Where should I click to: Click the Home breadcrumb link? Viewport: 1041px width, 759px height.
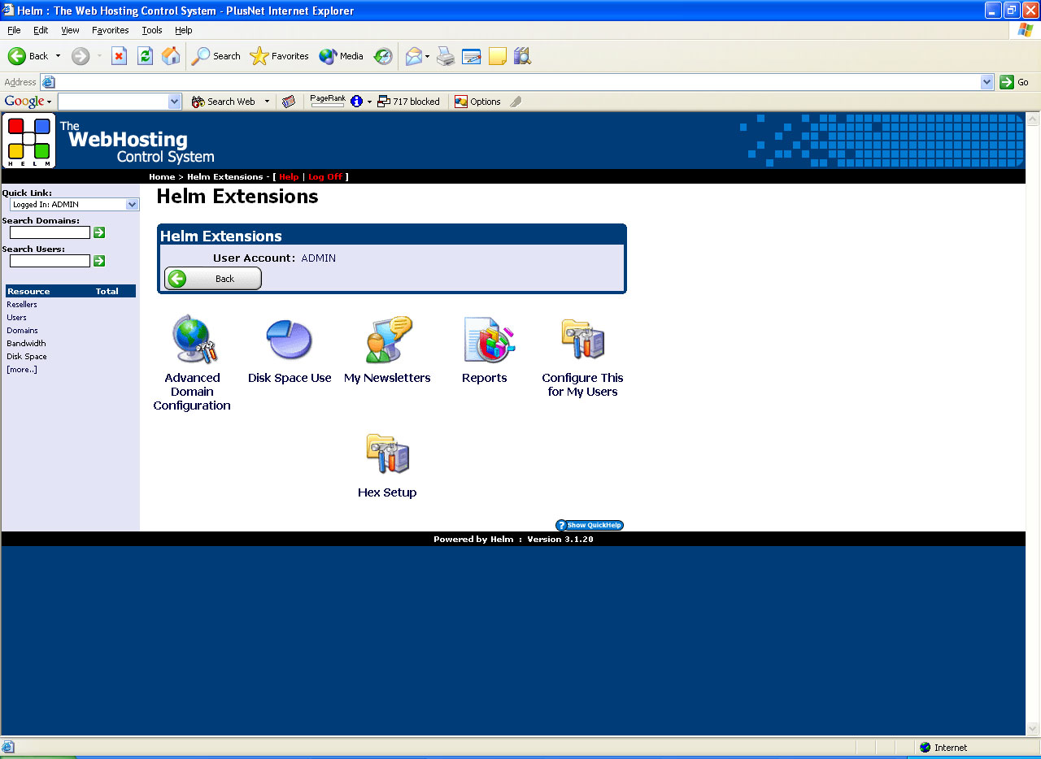[x=162, y=176]
